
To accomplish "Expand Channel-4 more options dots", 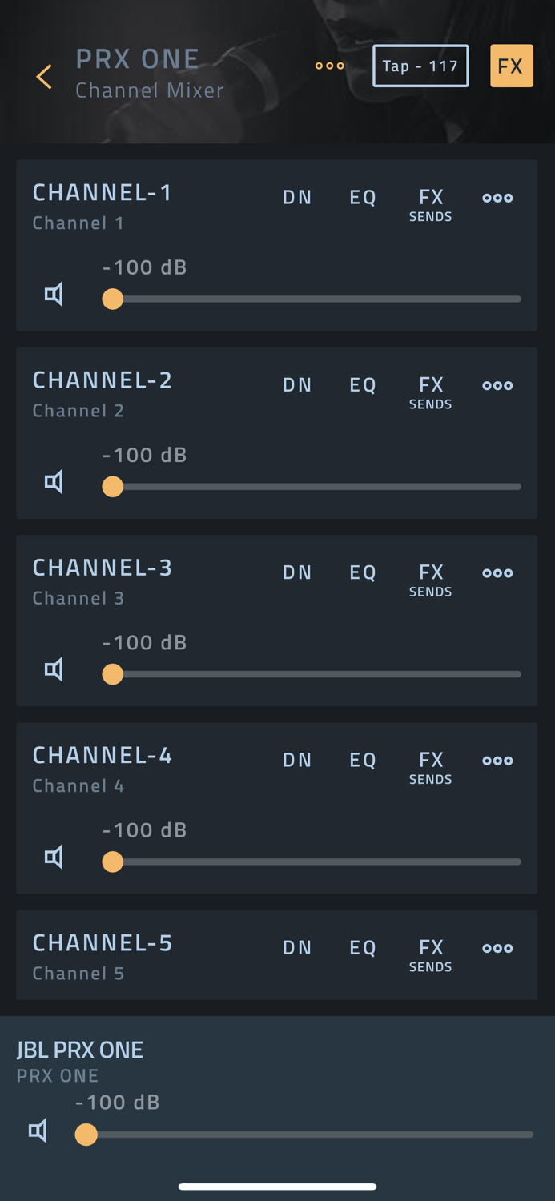I will point(497,761).
